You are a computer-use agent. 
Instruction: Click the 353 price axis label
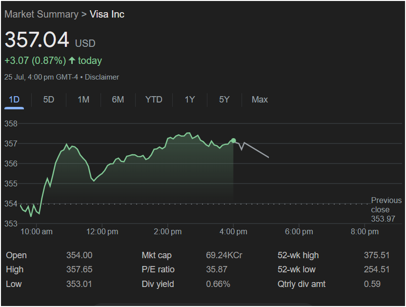pyautogui.click(x=11, y=224)
